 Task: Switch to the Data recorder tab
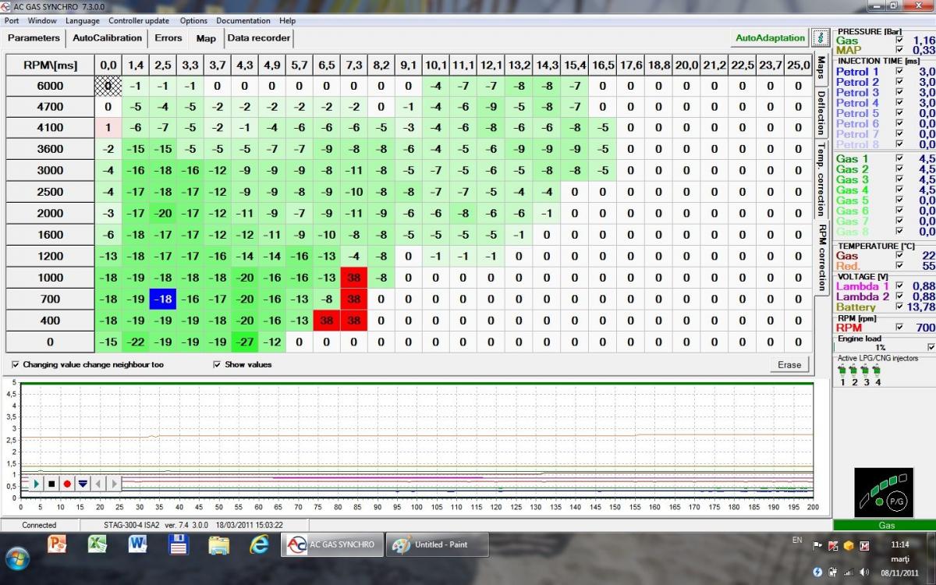click(x=259, y=37)
